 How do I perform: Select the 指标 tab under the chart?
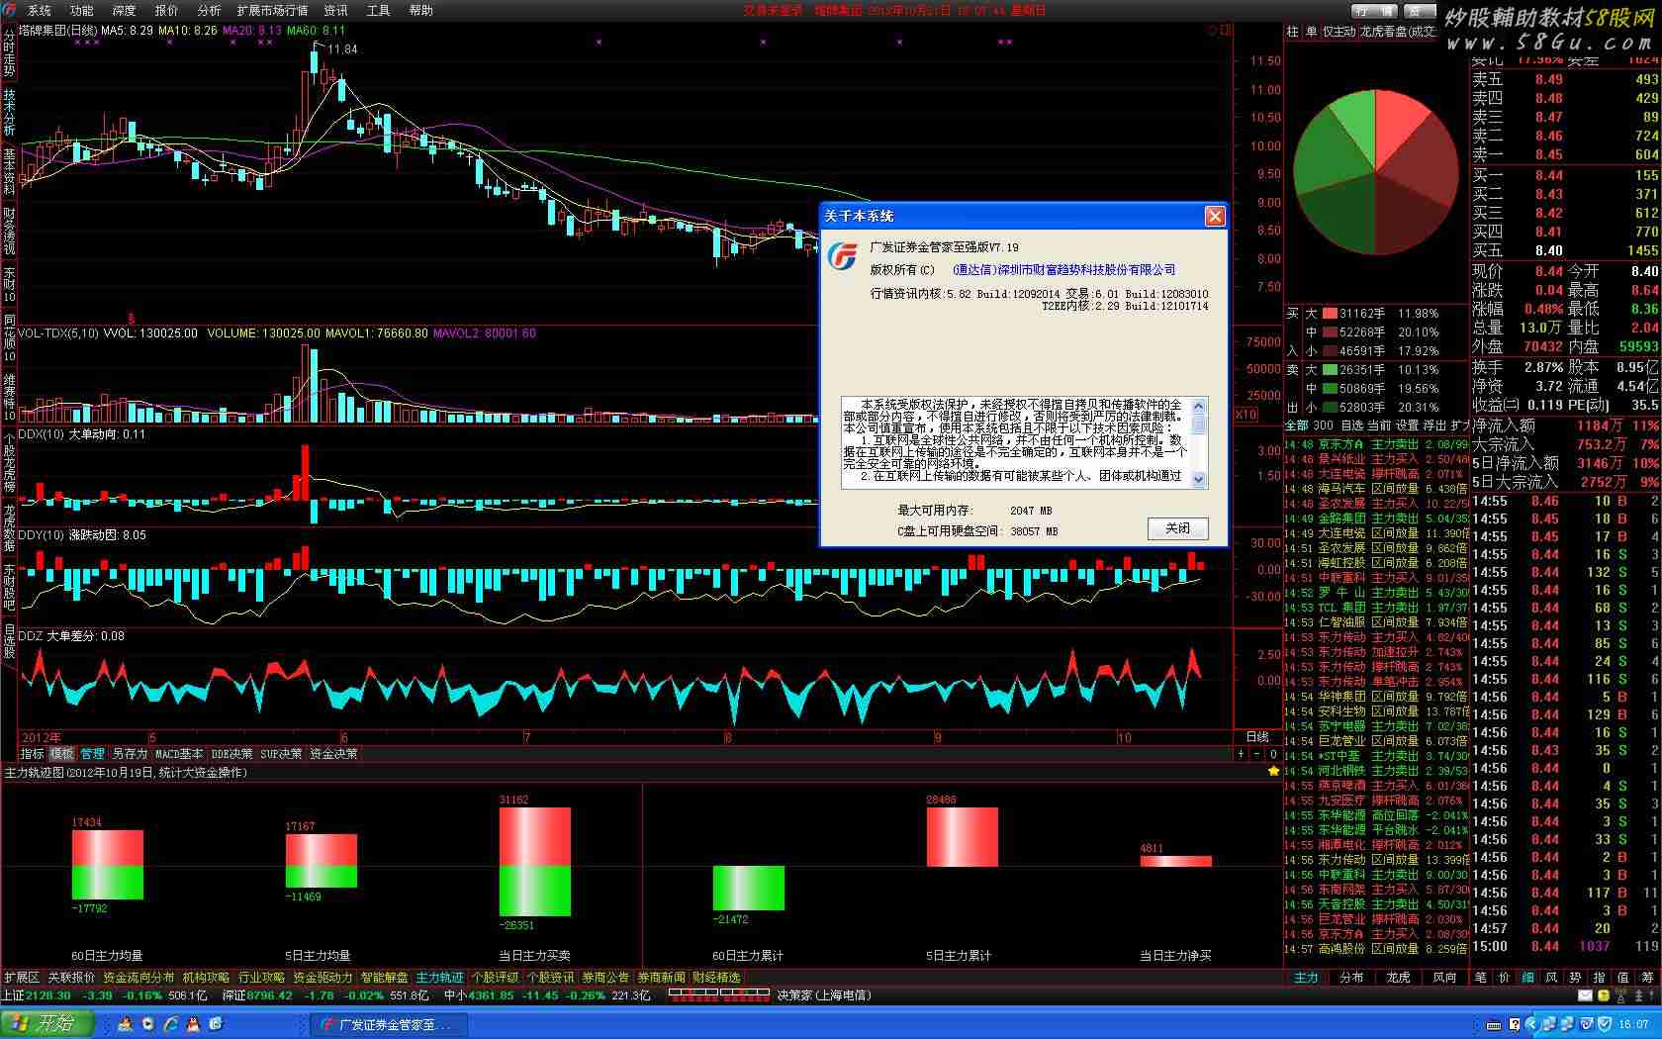coord(33,754)
